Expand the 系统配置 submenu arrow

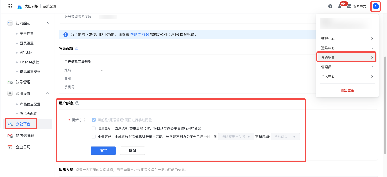click(372, 58)
